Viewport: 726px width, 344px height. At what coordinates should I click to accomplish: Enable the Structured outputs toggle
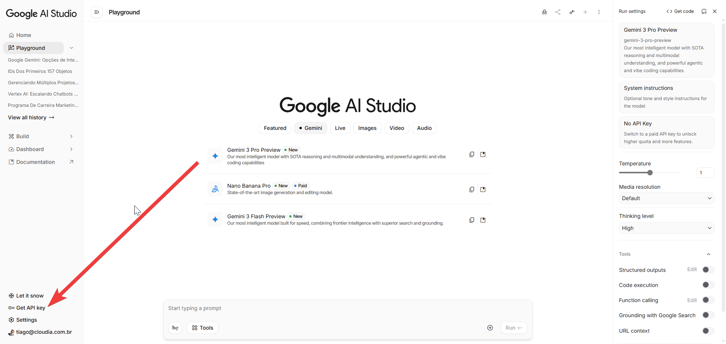pos(708,270)
